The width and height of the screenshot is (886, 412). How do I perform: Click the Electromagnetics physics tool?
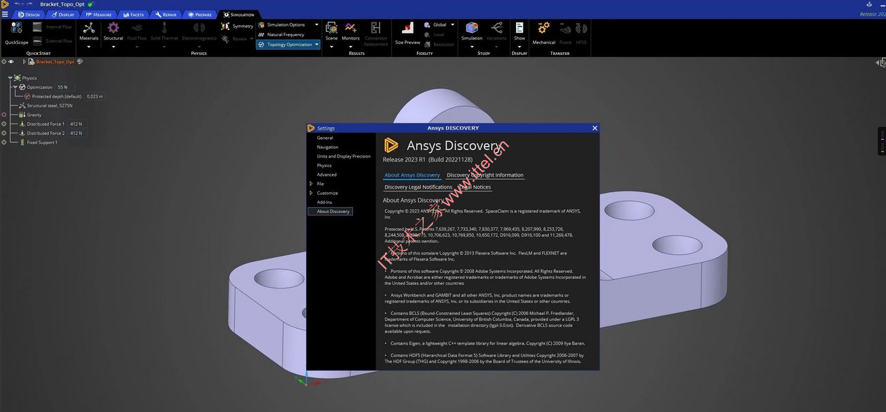pos(199,31)
